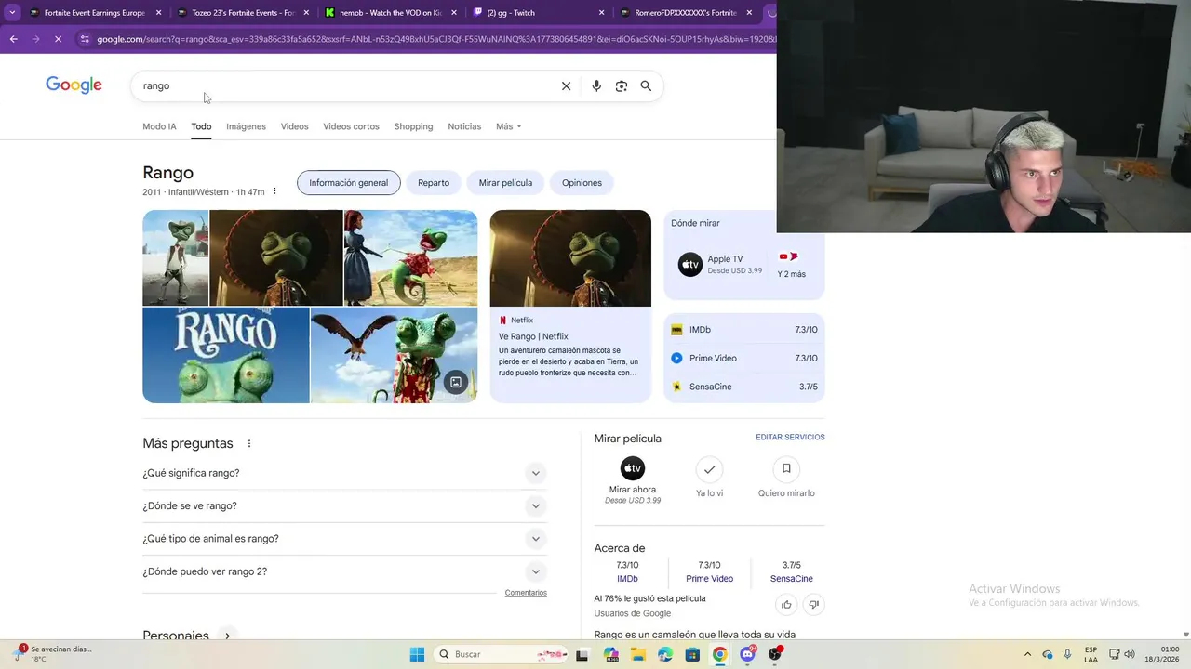This screenshot has width=1191, height=669.
Task: Open the three-dot options next to Más preguntas
Action: click(x=248, y=443)
